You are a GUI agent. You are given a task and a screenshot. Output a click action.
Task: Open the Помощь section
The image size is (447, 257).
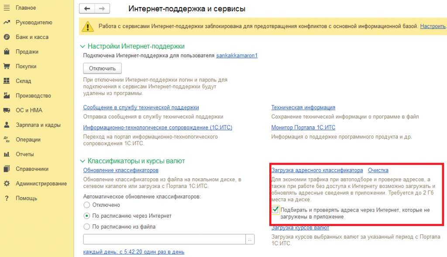pyautogui.click(x=27, y=198)
